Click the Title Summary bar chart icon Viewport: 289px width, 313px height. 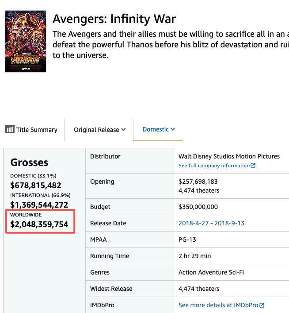[10, 129]
